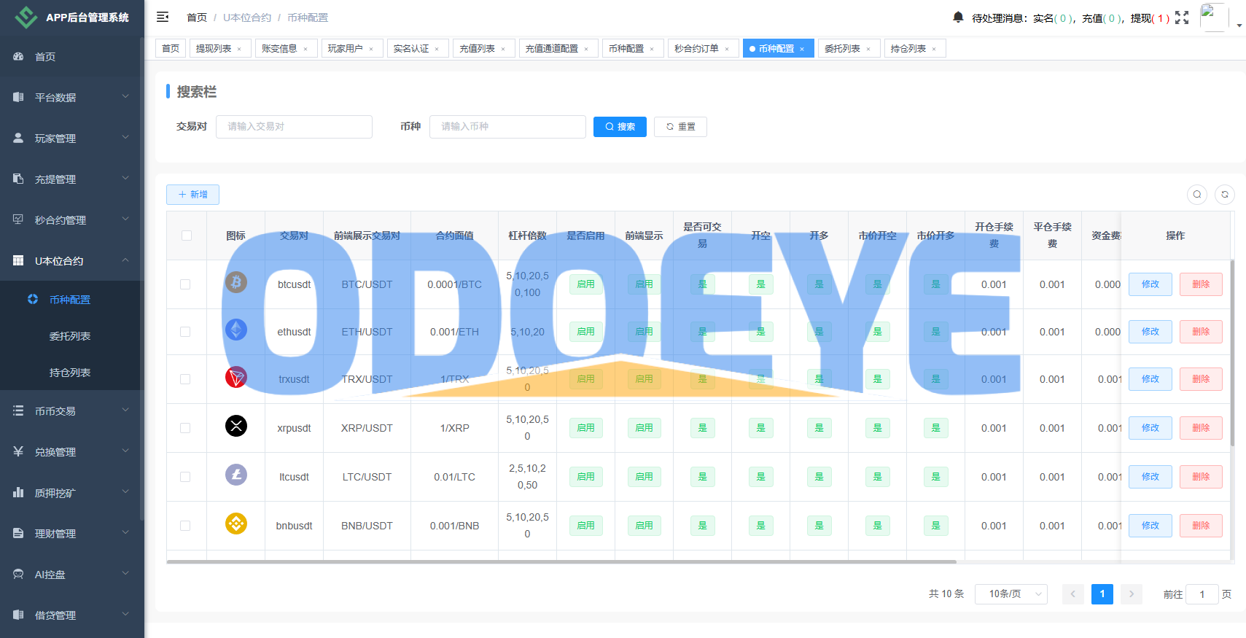
Task: Expand the 玩家管理 menu chevron
Action: 125,137
